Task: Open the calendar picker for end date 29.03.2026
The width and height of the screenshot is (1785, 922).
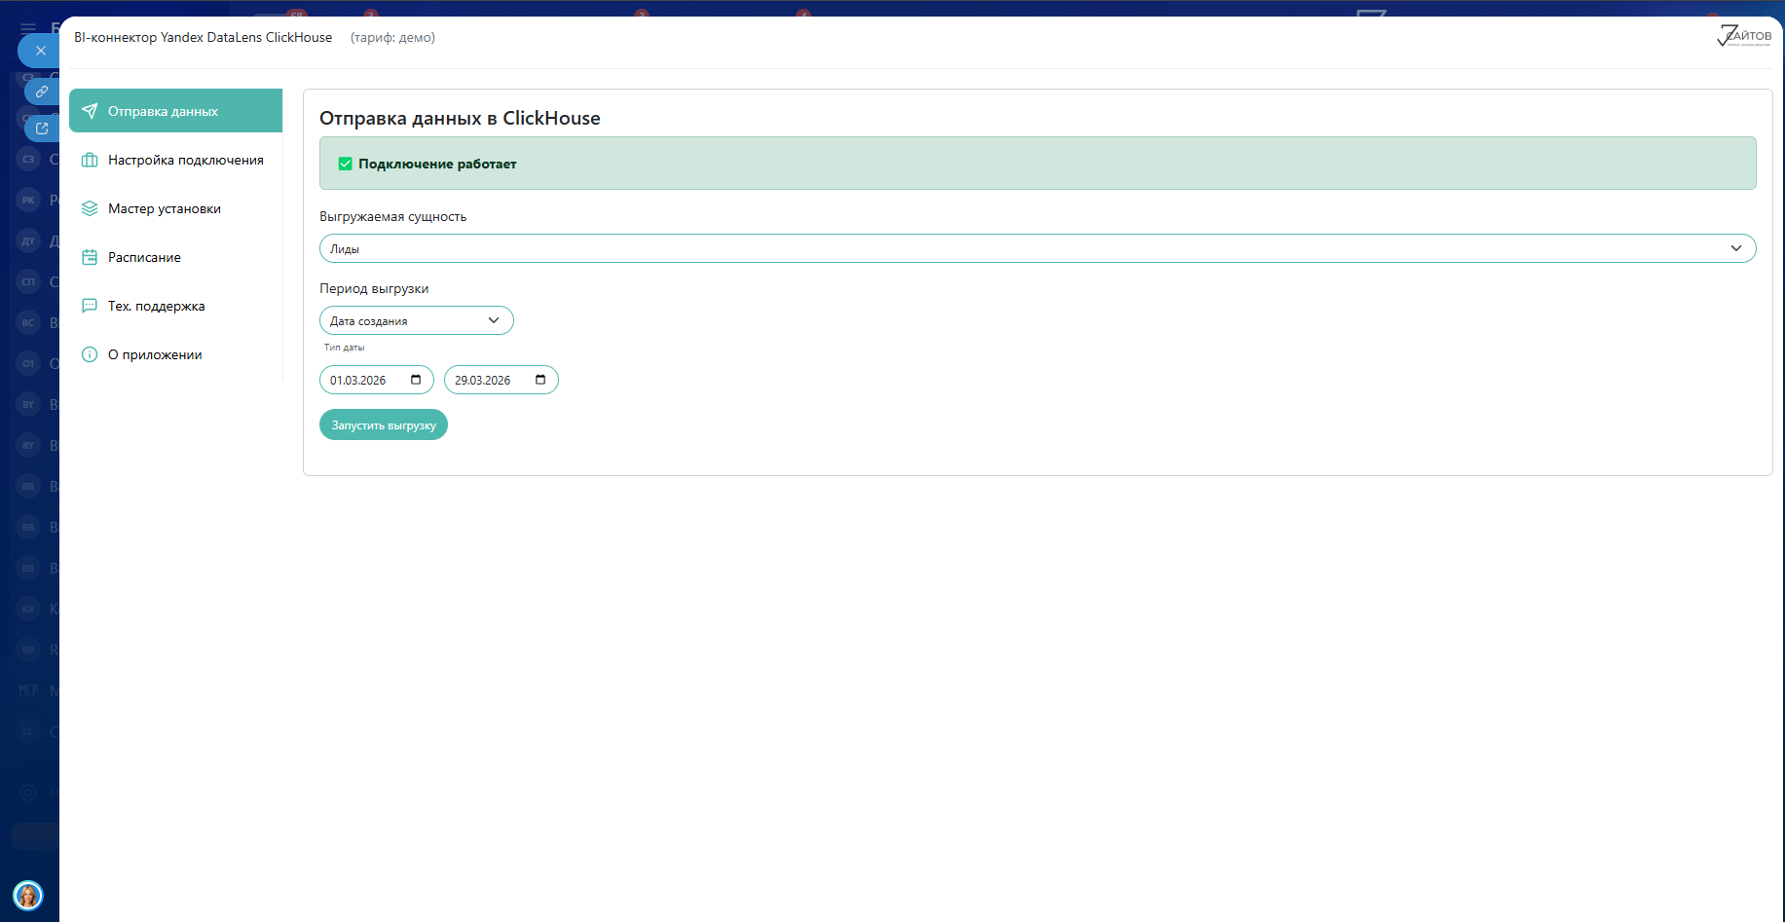Action: click(540, 380)
